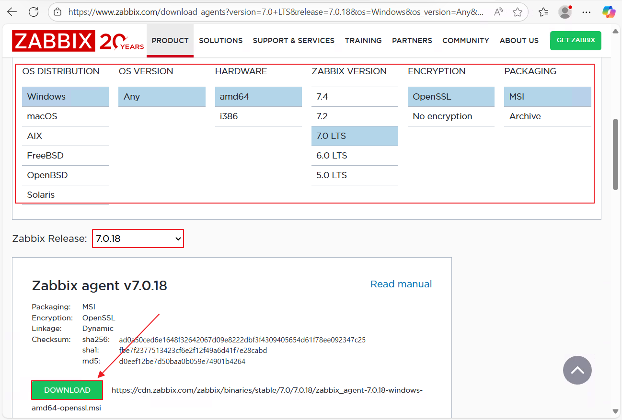Open the browser profile avatar
The width and height of the screenshot is (622, 420).
pyautogui.click(x=565, y=12)
